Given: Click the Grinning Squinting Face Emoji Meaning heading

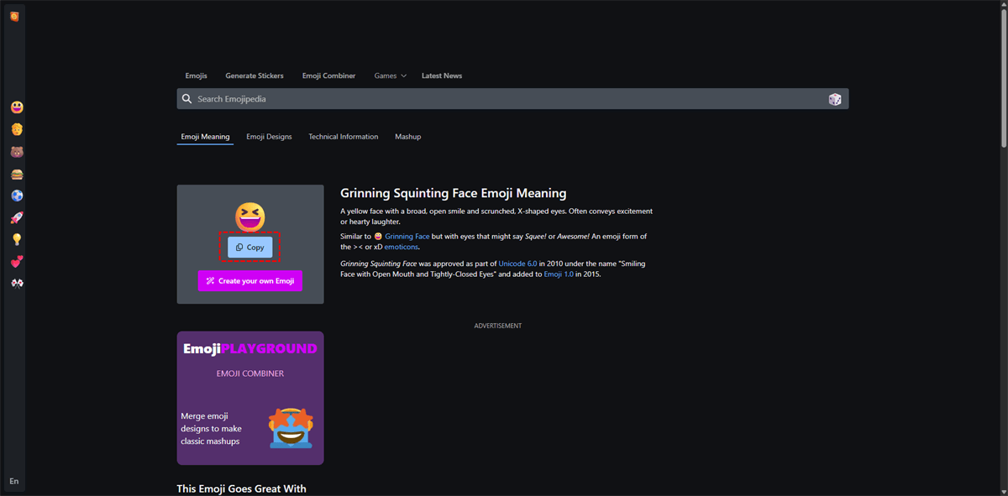Looking at the screenshot, I should [x=454, y=194].
